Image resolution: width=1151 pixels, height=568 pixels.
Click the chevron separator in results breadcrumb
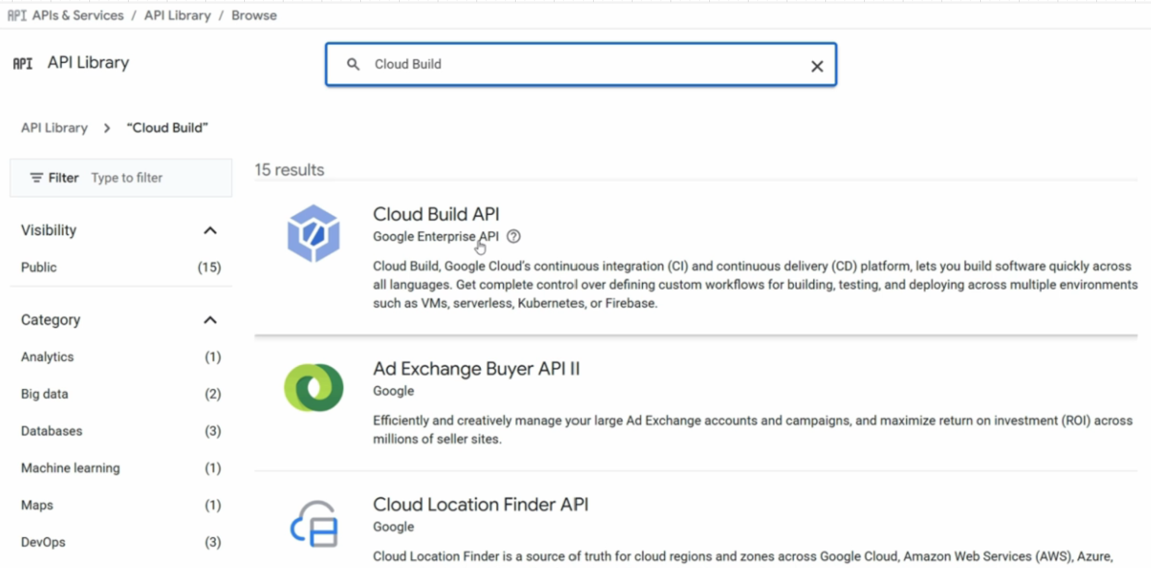(107, 128)
